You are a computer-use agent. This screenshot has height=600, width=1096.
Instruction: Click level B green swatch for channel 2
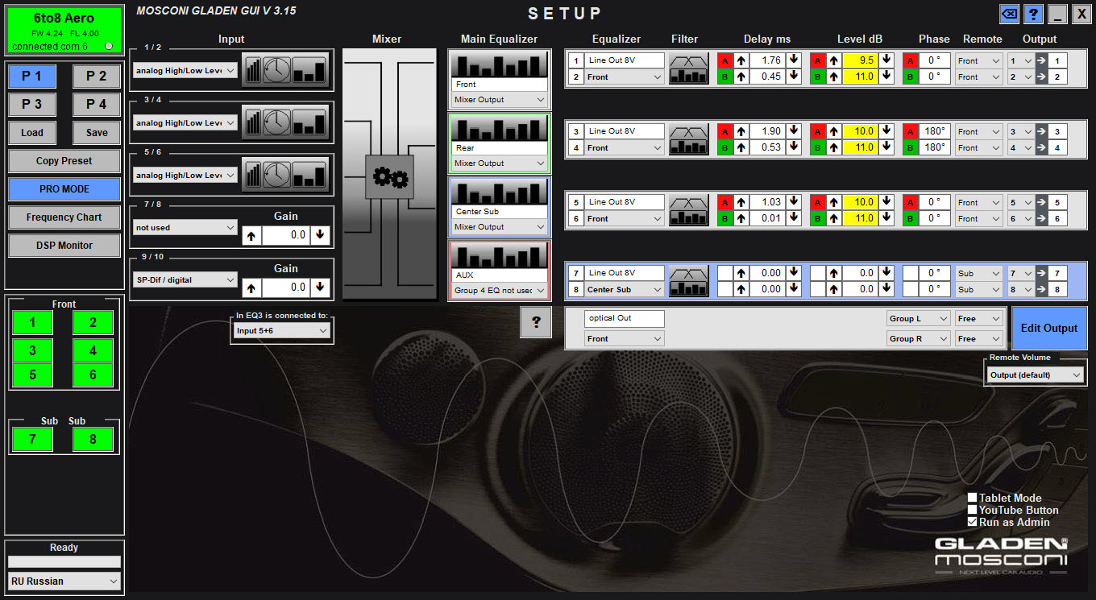point(817,77)
